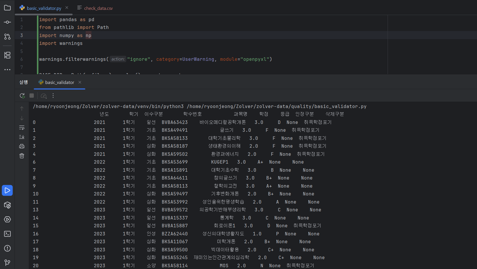Print the console output
Screen dimensions: 477x269
point(22,147)
